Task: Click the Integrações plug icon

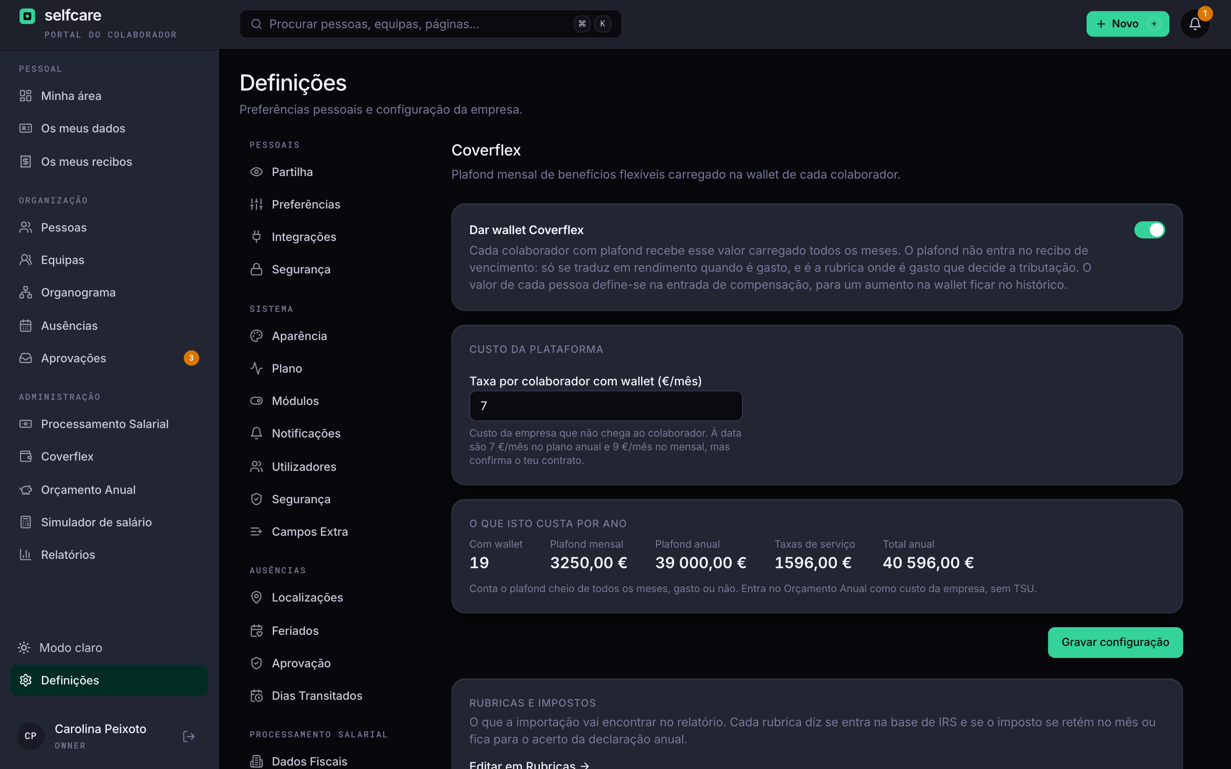Action: tap(256, 237)
